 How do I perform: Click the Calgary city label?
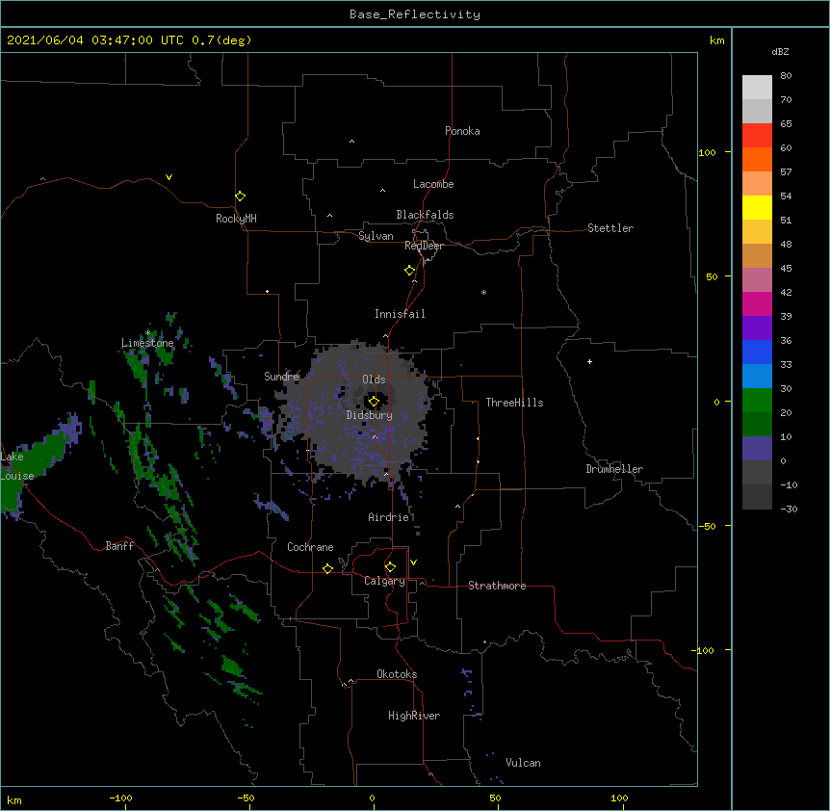pos(384,581)
